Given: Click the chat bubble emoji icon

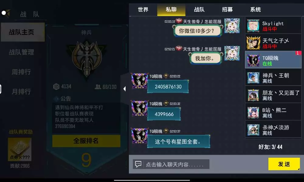Looking at the screenshot, I should [x=138, y=164].
